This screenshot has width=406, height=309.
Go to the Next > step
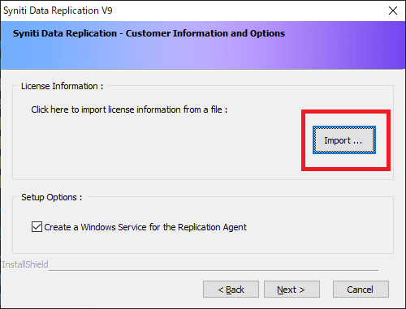pyautogui.click(x=292, y=290)
